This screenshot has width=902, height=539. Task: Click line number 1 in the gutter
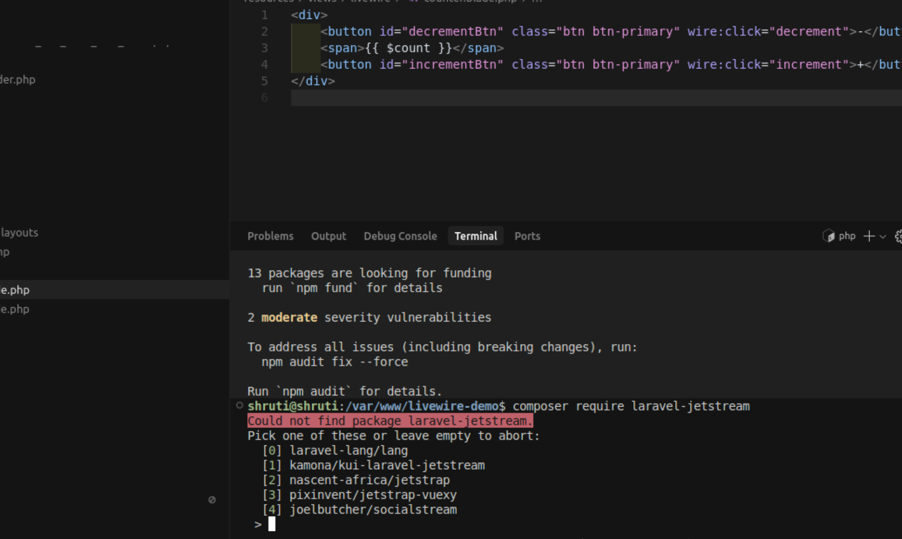[x=265, y=15]
